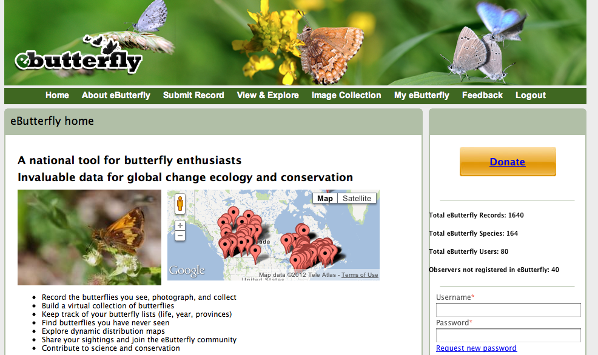
Task: Open the map Terms of Use link
Action: (x=360, y=275)
